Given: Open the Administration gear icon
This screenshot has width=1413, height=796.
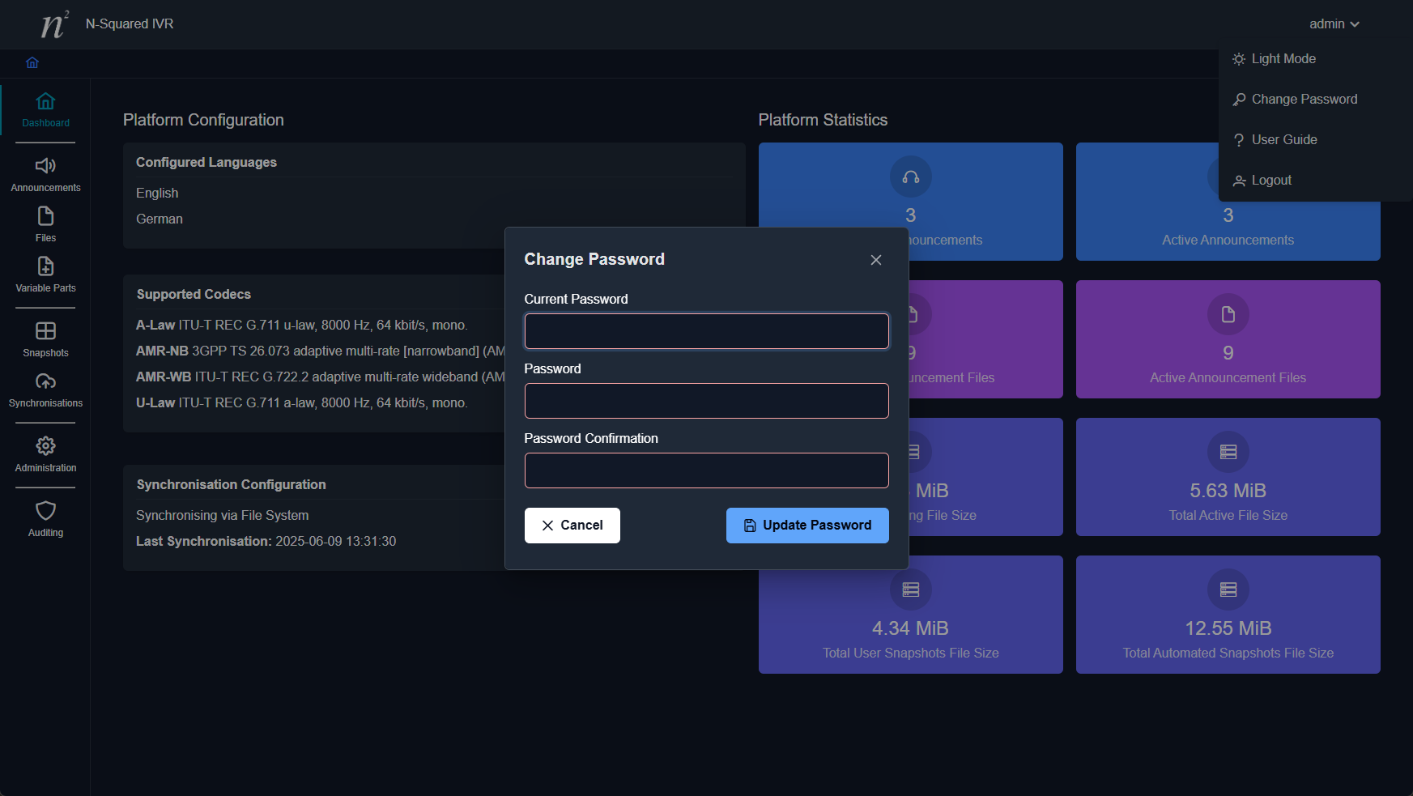Looking at the screenshot, I should coord(45,446).
